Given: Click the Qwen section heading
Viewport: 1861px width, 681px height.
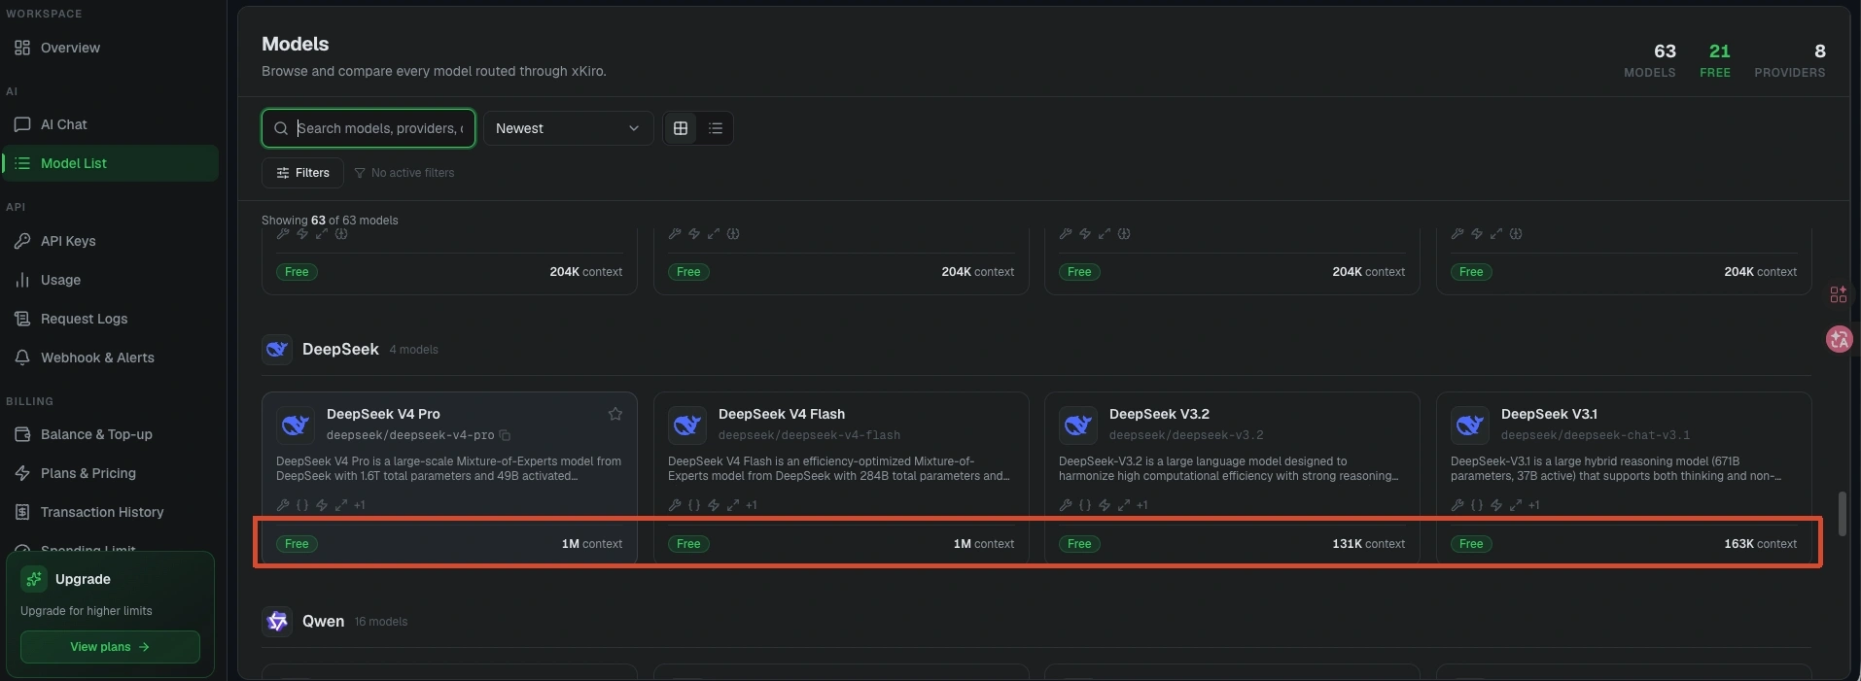Looking at the screenshot, I should pos(323,621).
